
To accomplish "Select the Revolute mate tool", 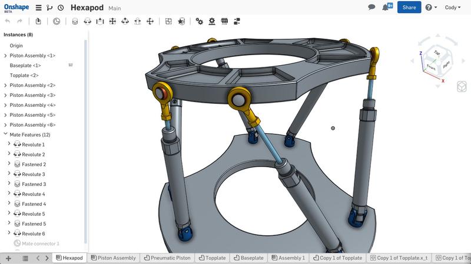I will click(x=87, y=21).
